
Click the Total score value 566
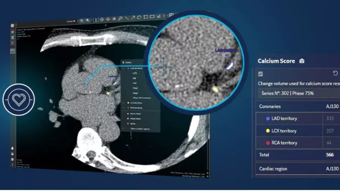click(x=330, y=155)
